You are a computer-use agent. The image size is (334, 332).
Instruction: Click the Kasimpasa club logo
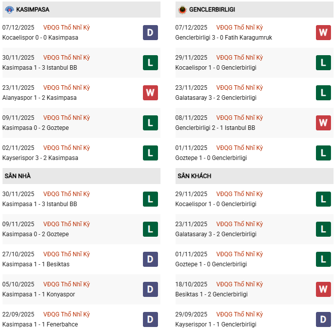(x=9, y=10)
